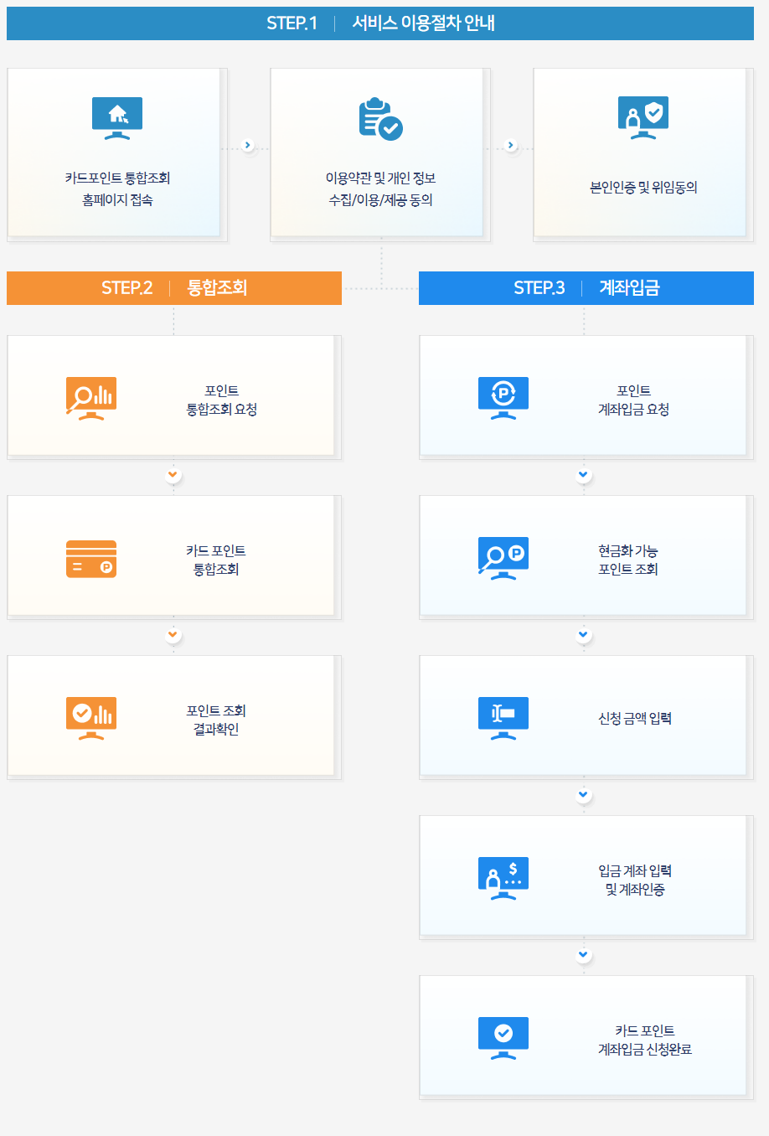Click the blue P refresh icon for 계좌입금 요청

(503, 398)
